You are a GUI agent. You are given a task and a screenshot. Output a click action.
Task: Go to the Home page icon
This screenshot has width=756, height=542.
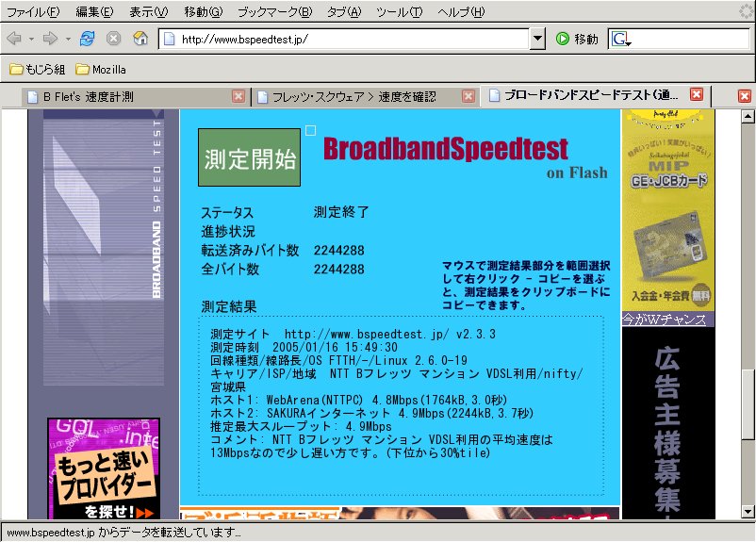pos(140,38)
